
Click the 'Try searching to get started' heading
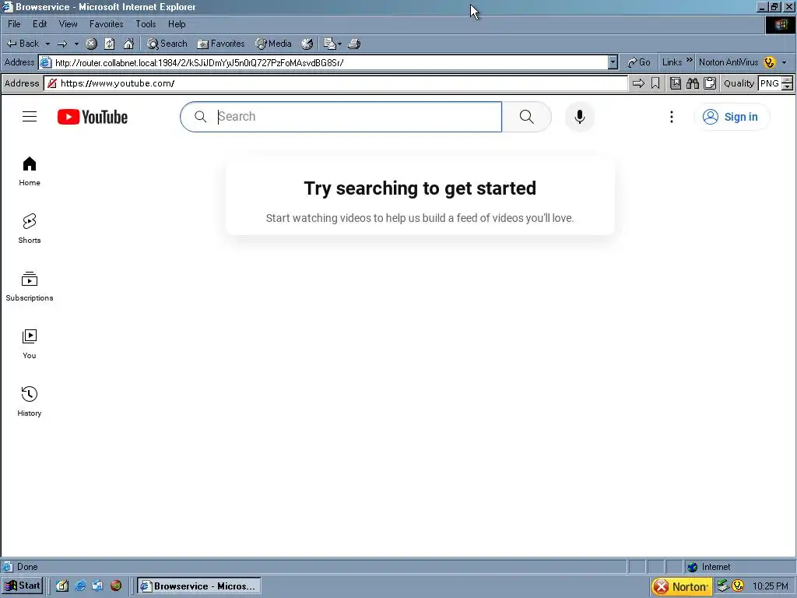point(420,188)
